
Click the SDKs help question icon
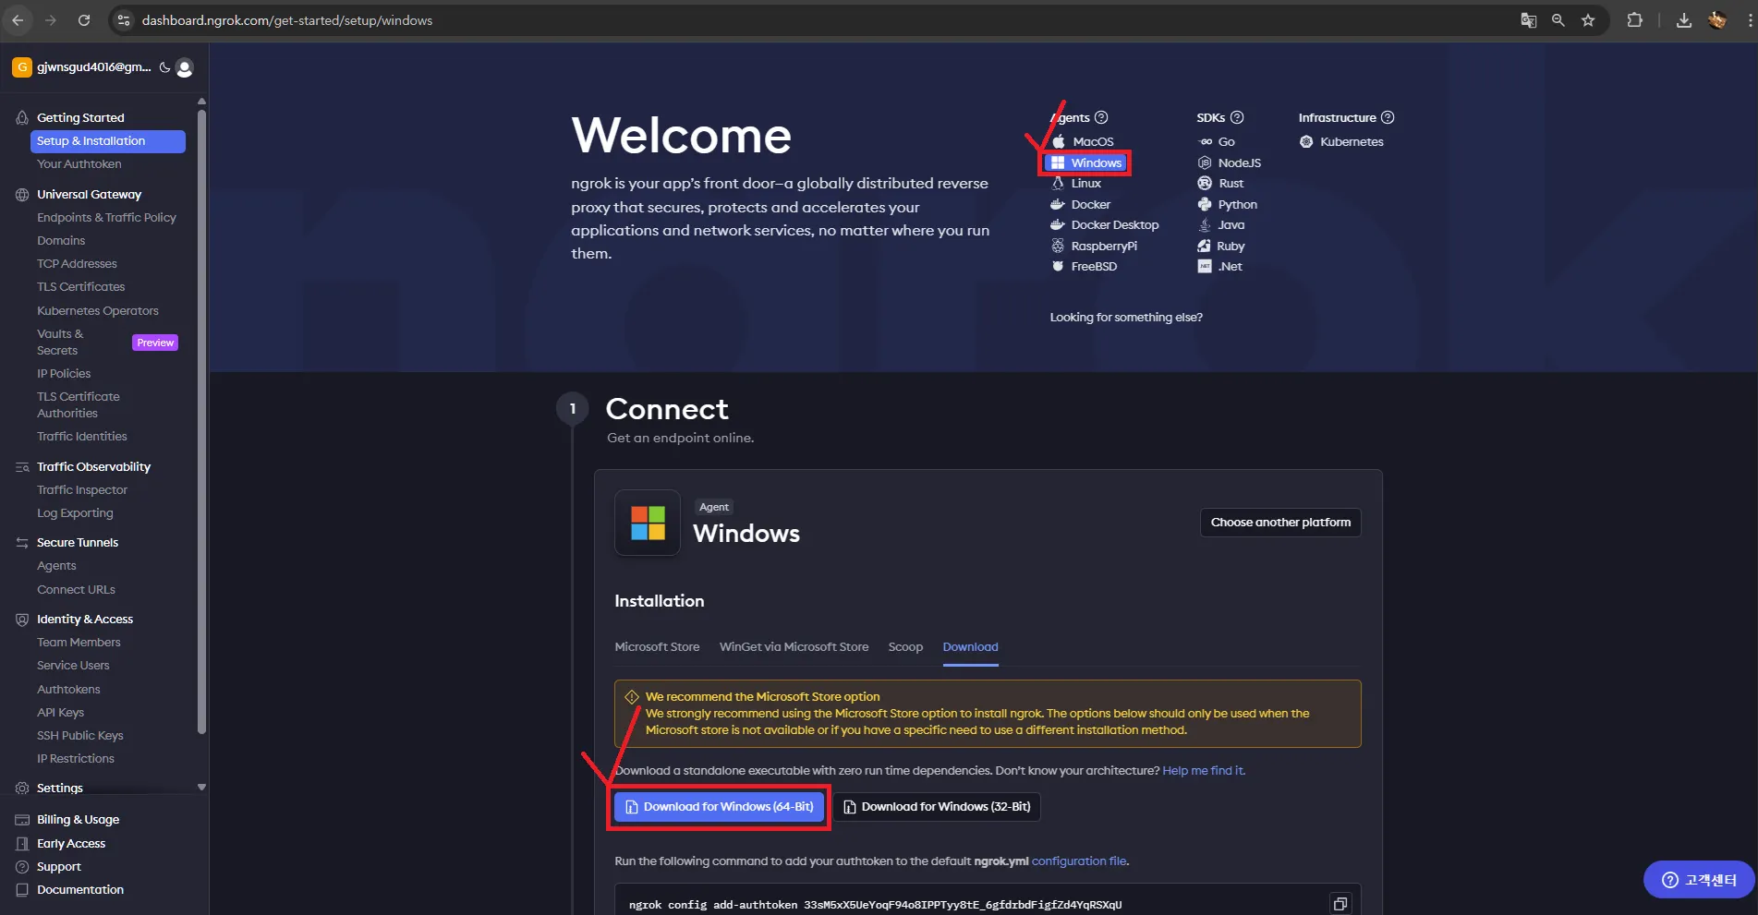point(1237,117)
